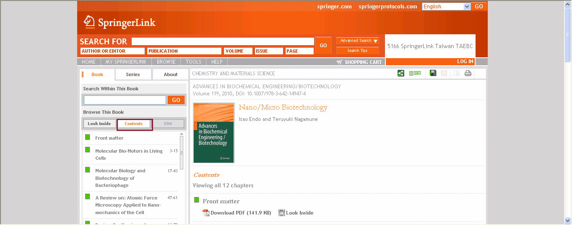Image resolution: width=572 pixels, height=225 pixels.
Task: Click GO button next to language selector
Action: click(479, 6)
